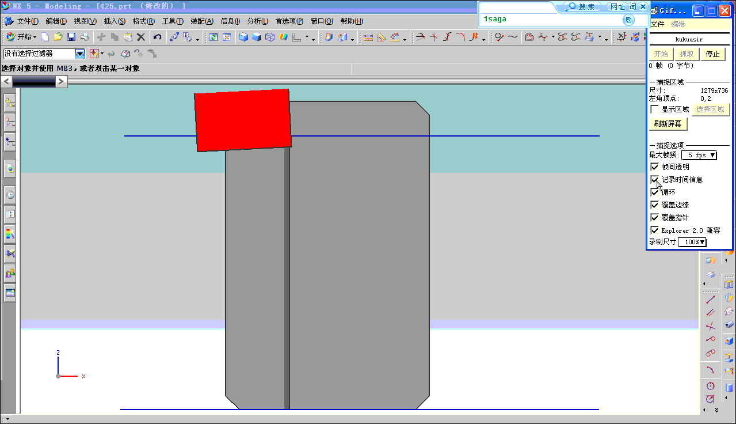
Task: Toggle the 覆盖边缘 checkbox
Action: pos(654,205)
